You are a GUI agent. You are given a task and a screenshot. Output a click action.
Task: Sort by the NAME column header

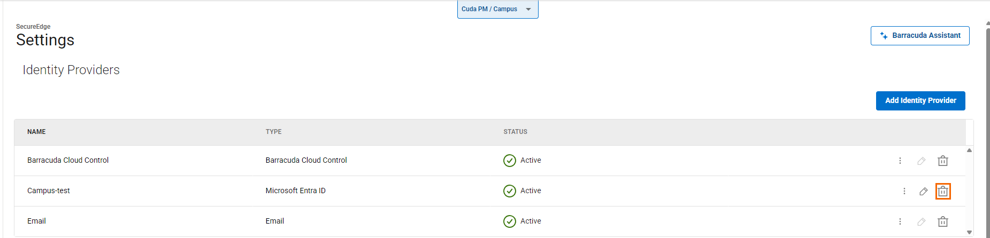point(36,132)
